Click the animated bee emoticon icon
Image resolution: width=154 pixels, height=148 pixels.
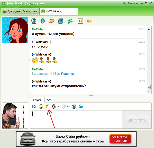(54, 106)
